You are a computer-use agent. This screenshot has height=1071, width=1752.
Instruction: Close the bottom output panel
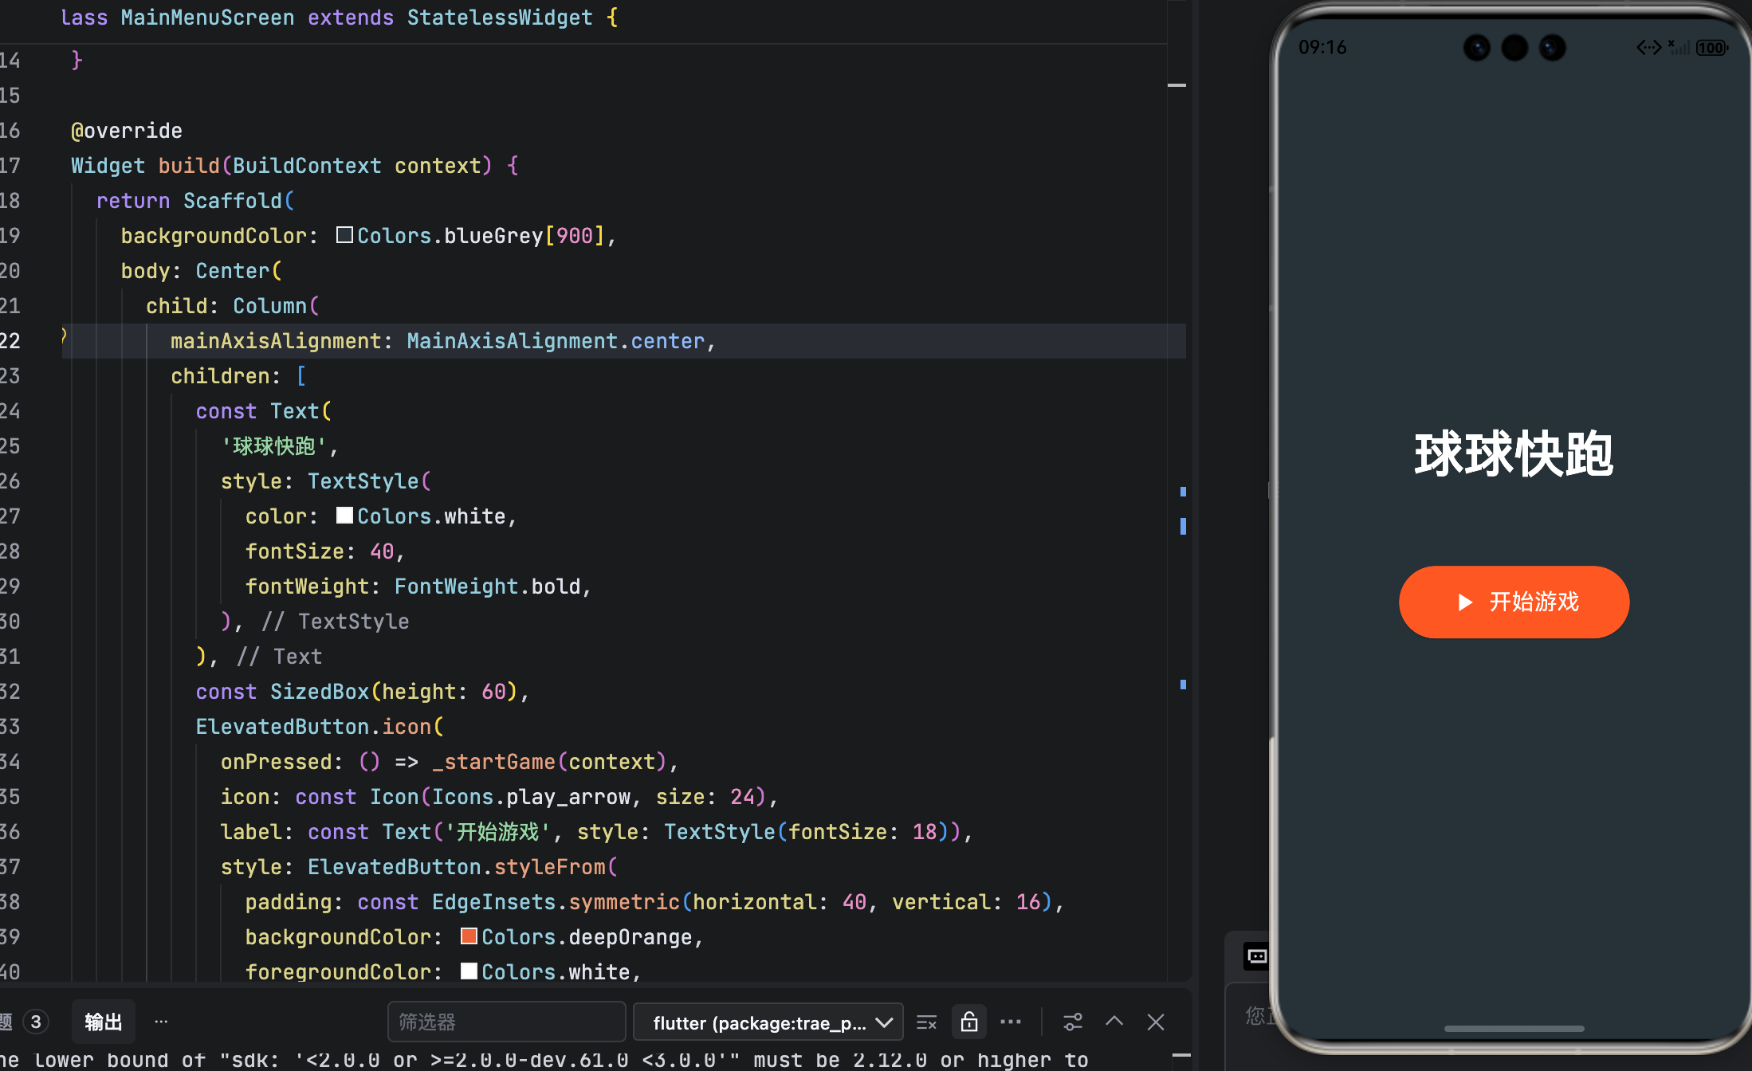click(x=1156, y=1022)
